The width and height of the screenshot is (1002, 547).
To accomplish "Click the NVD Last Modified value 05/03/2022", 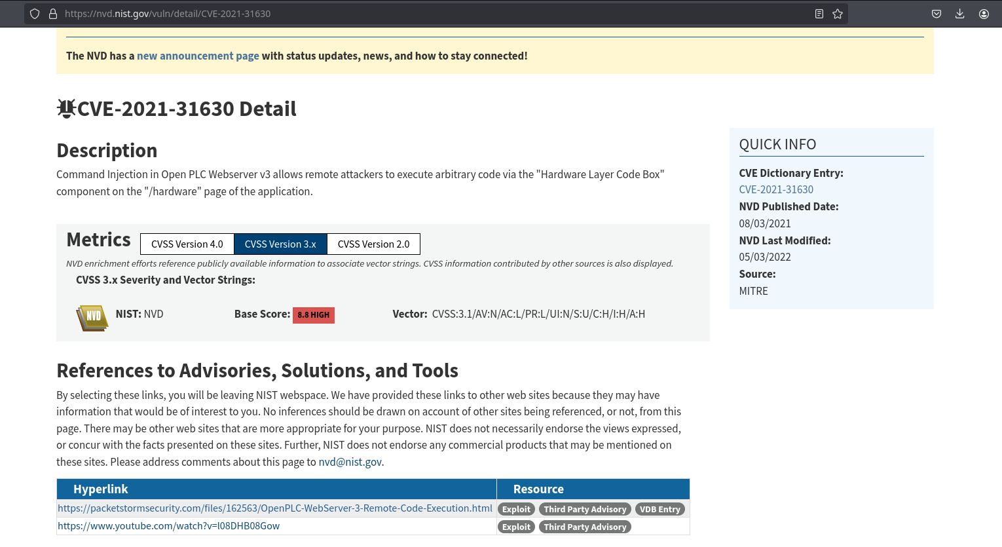I will [x=765, y=257].
